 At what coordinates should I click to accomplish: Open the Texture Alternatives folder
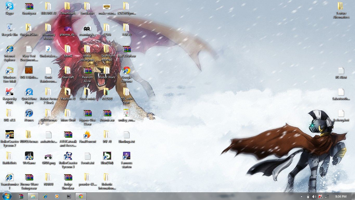pyautogui.click(x=341, y=10)
